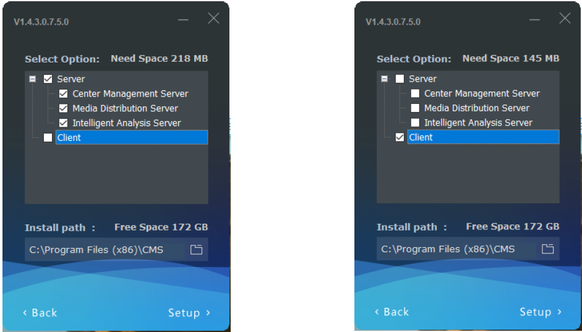Close the right installer window
Screen dimensions: 582x332
coord(565,18)
